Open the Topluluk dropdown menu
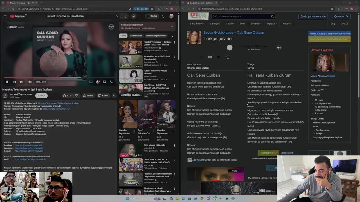360x202 pixels. 272,24
